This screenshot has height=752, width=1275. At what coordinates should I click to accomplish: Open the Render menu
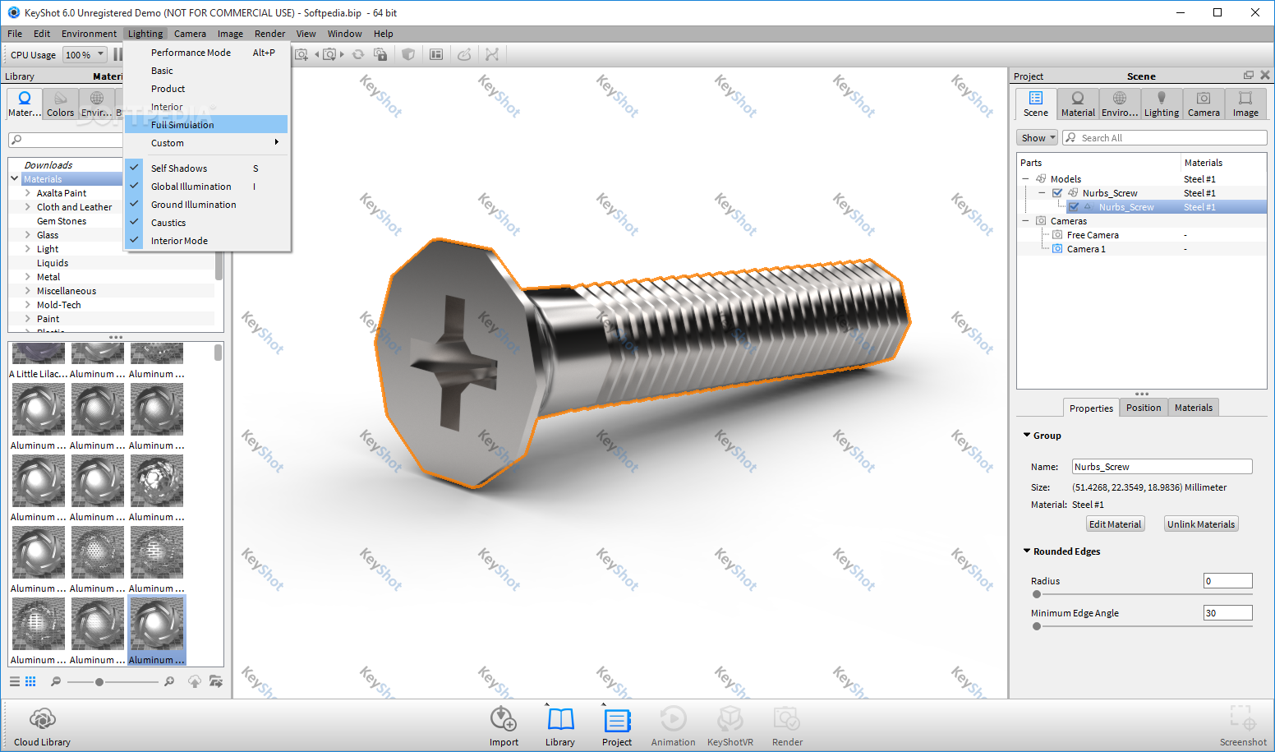[x=269, y=34]
